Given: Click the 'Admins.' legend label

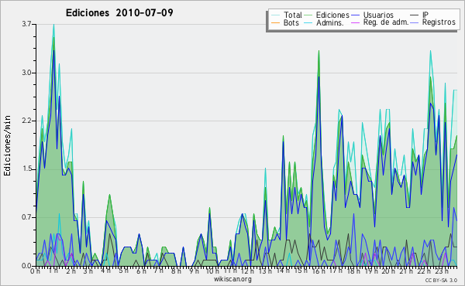Looking at the screenshot, I should (x=330, y=22).
